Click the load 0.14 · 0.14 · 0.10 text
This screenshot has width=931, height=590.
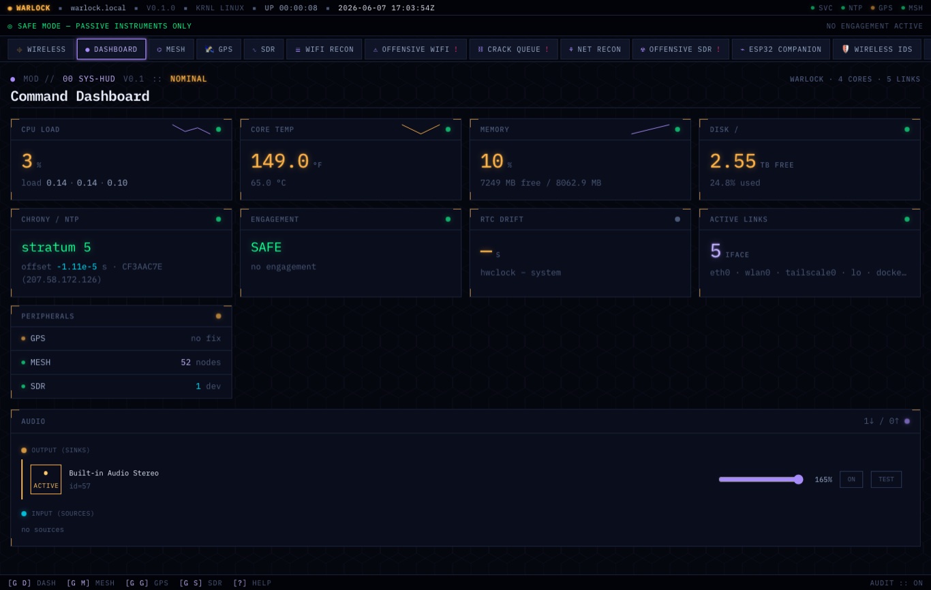(x=74, y=183)
